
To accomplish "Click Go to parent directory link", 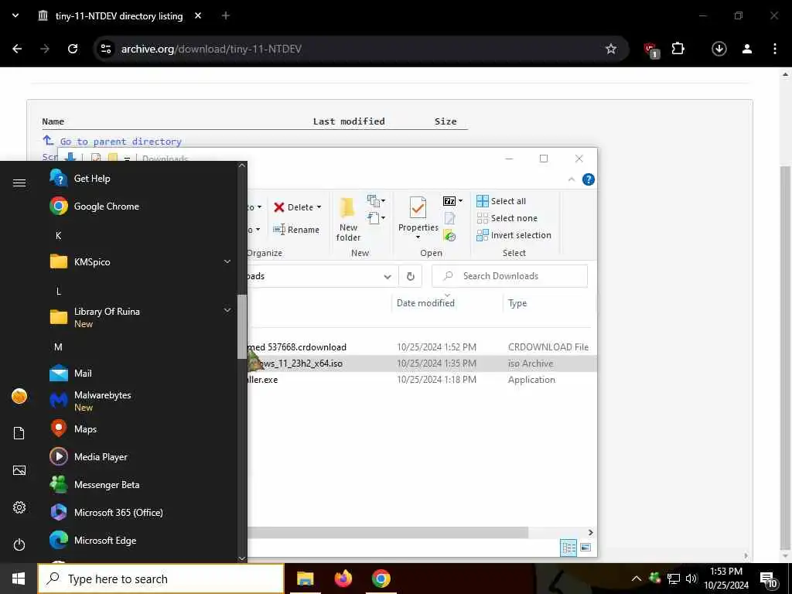I will click(121, 142).
